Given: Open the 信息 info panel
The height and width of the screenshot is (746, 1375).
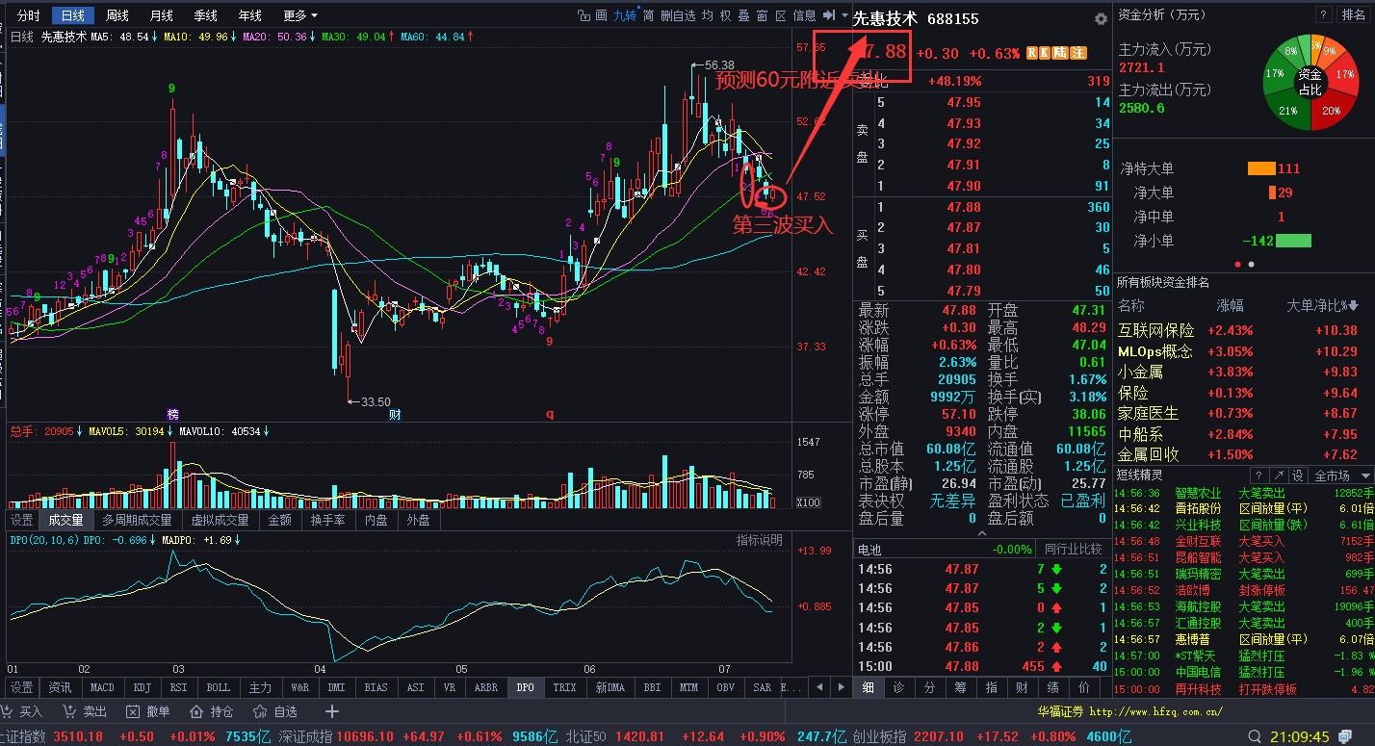Looking at the screenshot, I should pyautogui.click(x=804, y=15).
